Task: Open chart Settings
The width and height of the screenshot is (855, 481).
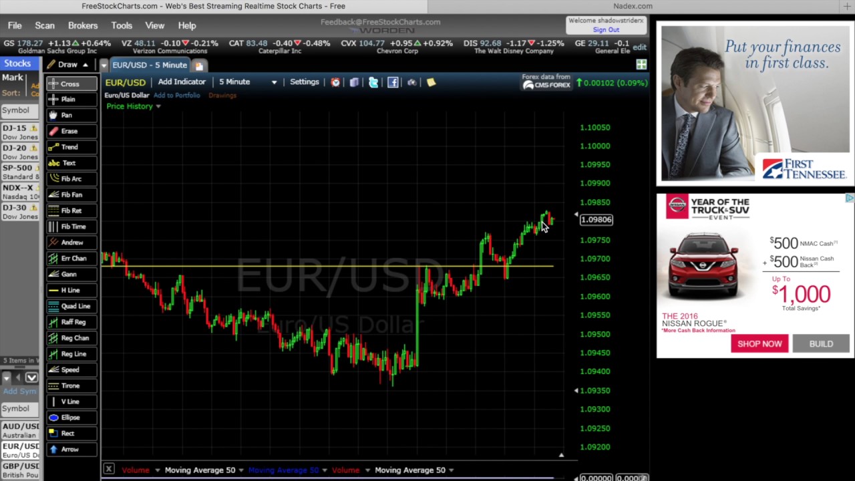Action: [305, 82]
